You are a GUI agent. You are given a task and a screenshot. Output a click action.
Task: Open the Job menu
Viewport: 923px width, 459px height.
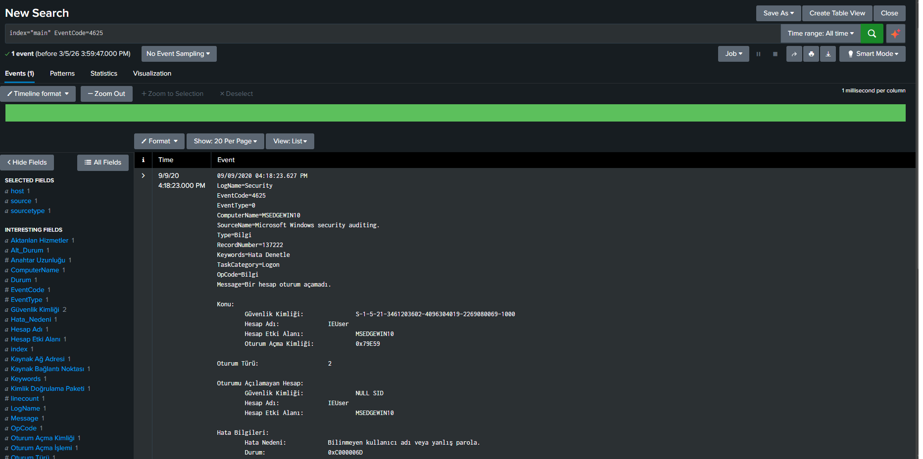733,54
